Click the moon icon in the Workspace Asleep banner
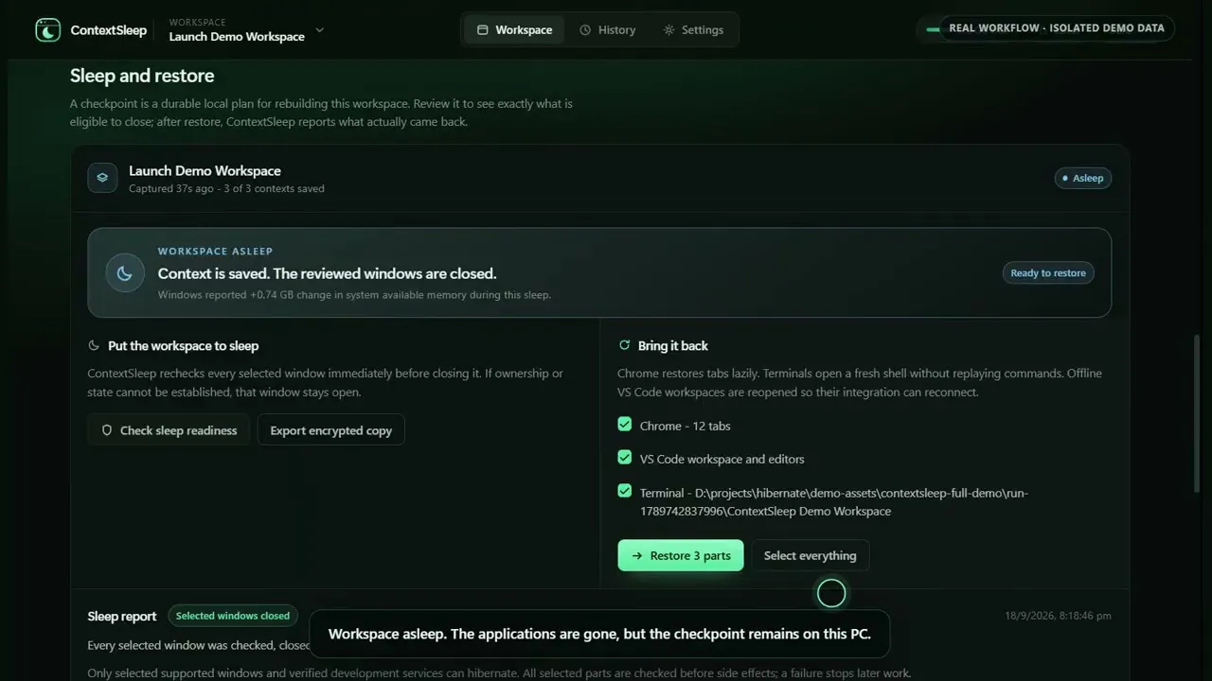This screenshot has height=681, width=1212. tap(124, 272)
